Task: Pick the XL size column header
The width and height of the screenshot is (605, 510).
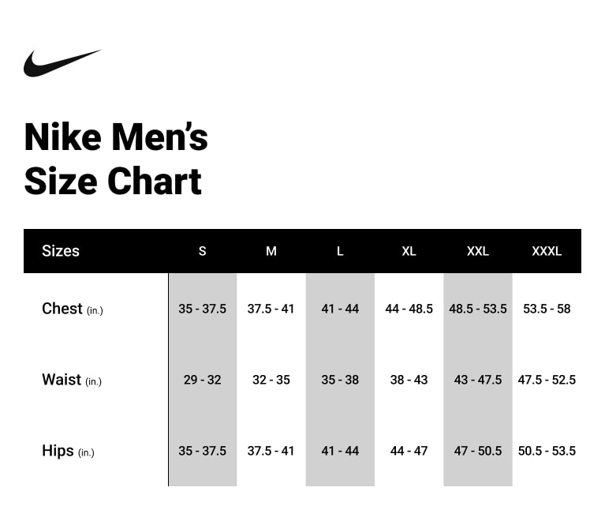Action: pyautogui.click(x=409, y=251)
